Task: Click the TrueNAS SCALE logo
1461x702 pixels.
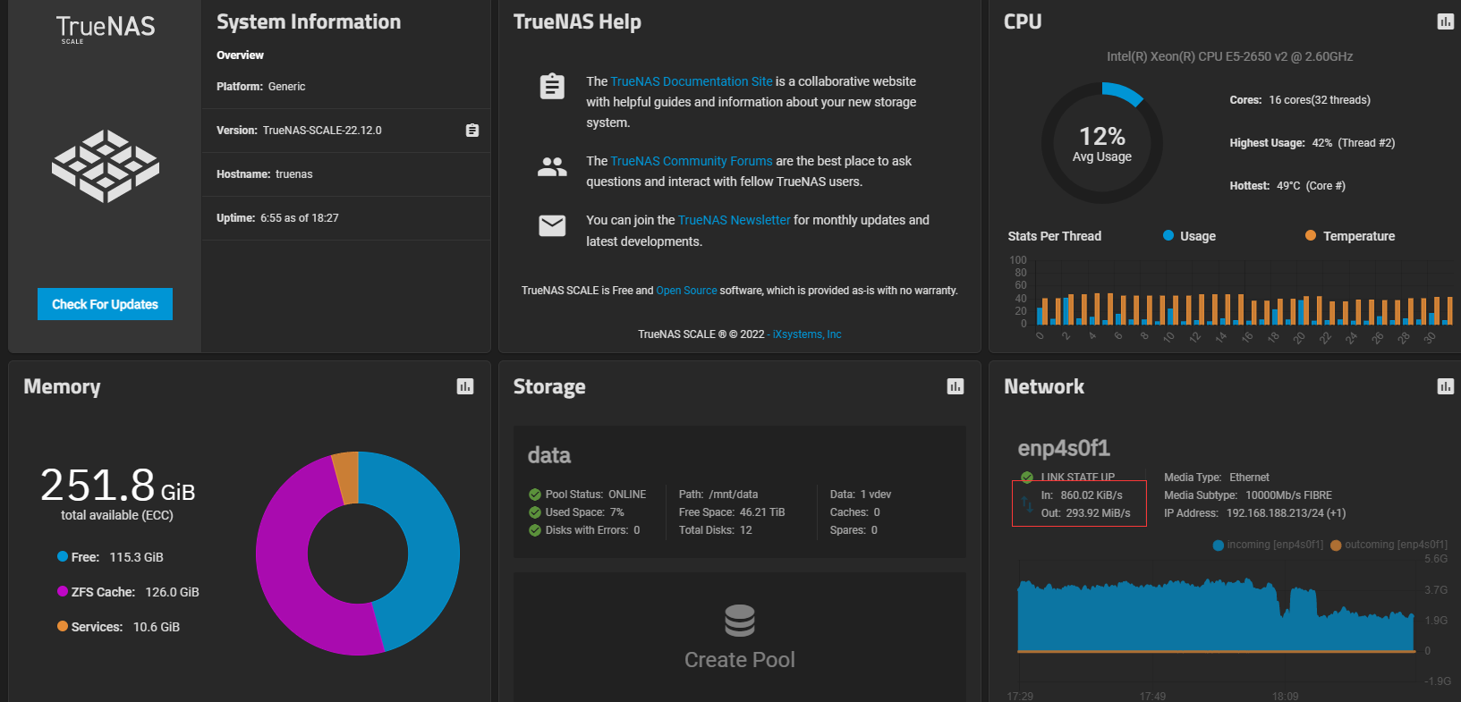Action: pos(106,29)
